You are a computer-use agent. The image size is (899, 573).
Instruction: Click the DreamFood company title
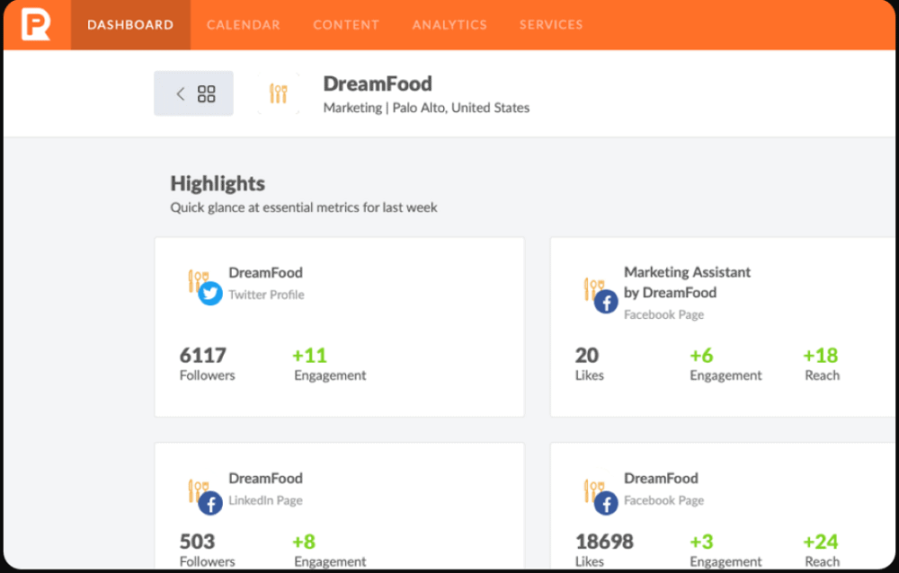[378, 84]
